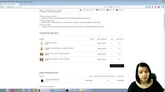Screen dimensions: 165x92
Task: Open the Закладки menu
Action: 18,2
